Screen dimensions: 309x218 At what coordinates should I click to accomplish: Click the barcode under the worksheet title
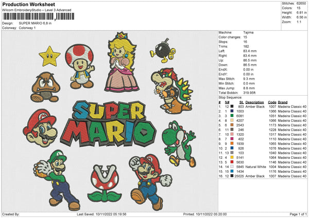click(x=38, y=16)
